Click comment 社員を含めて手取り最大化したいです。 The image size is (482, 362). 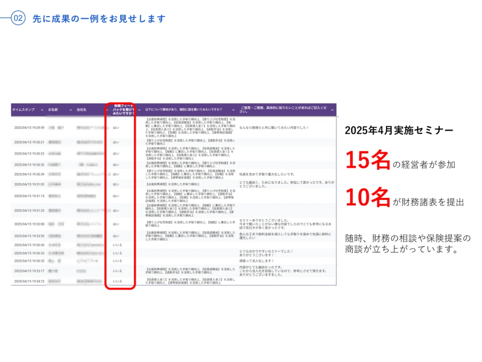pyautogui.click(x=267, y=174)
